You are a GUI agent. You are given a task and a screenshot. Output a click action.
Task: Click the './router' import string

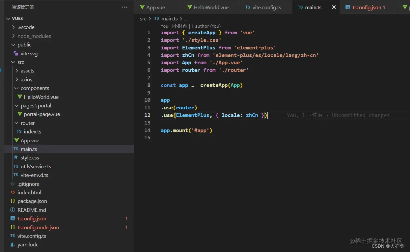pyautogui.click(x=233, y=70)
